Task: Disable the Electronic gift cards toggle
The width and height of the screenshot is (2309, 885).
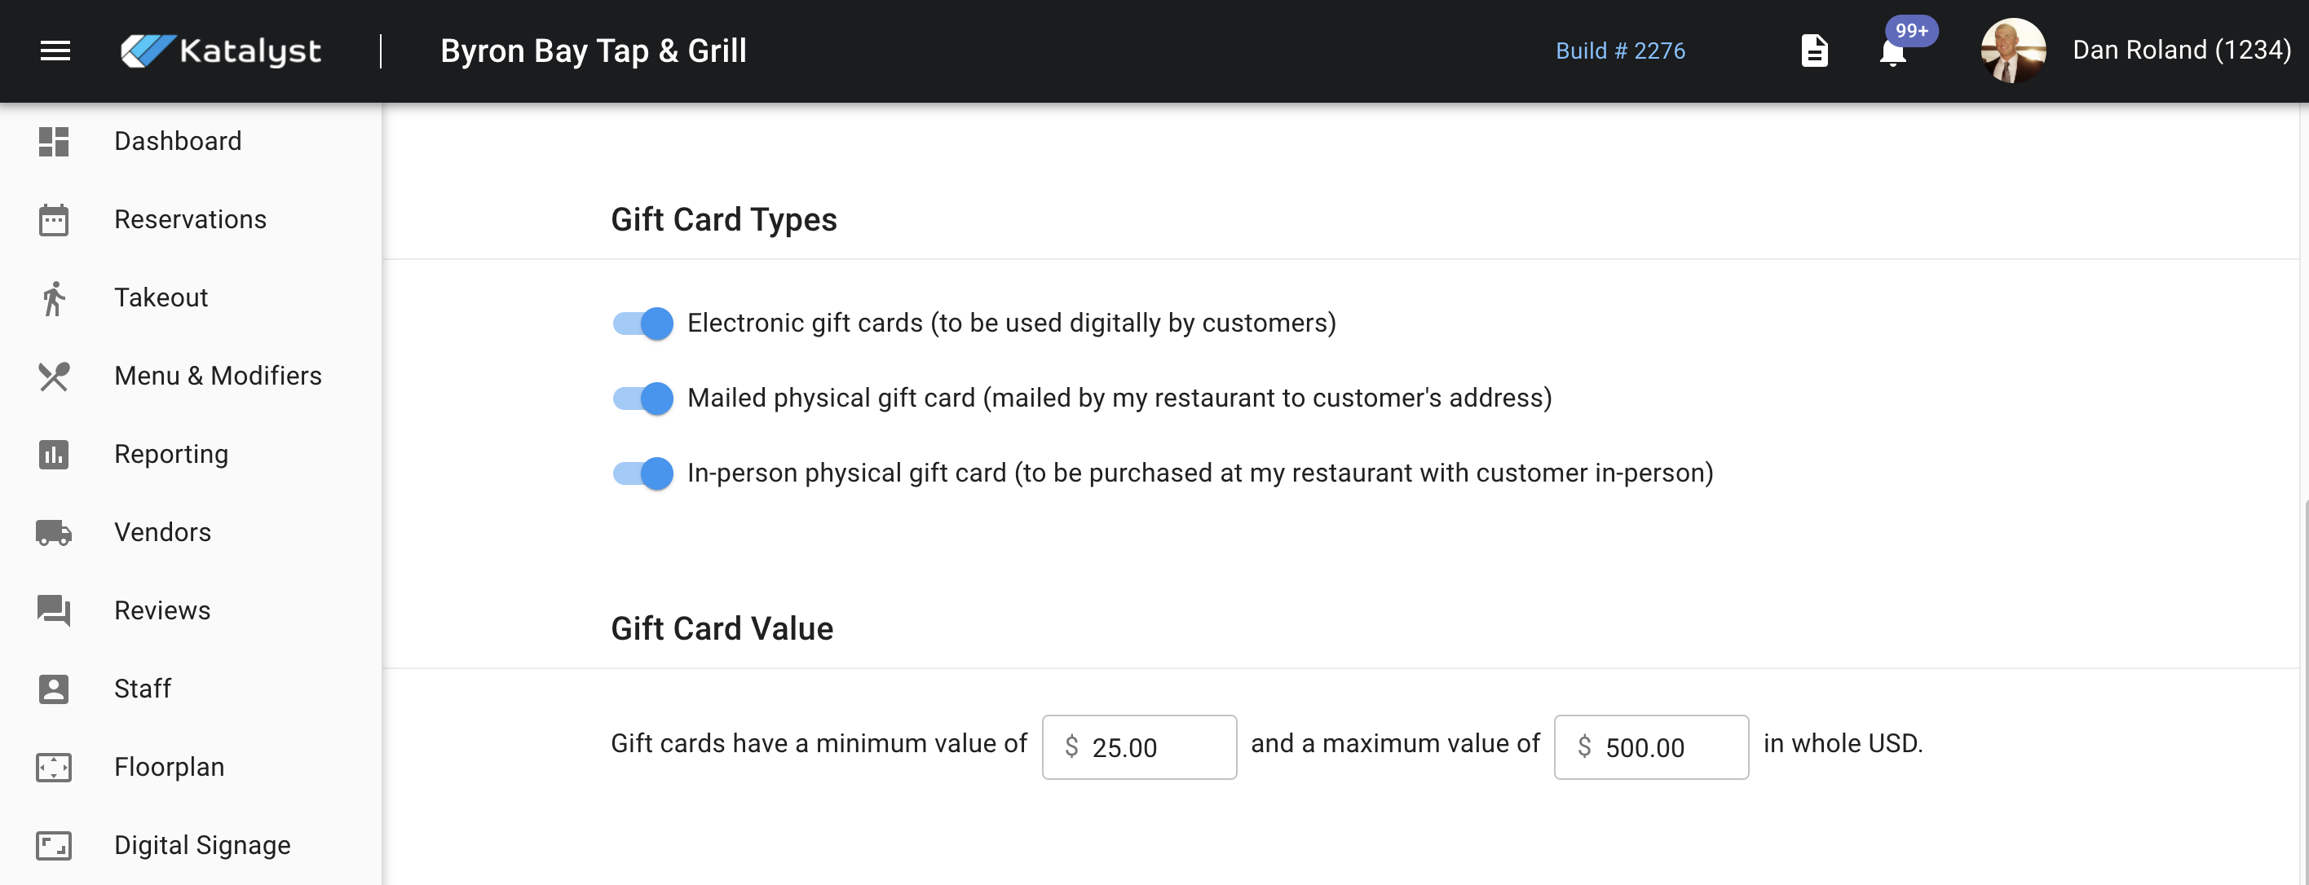Action: click(x=642, y=324)
